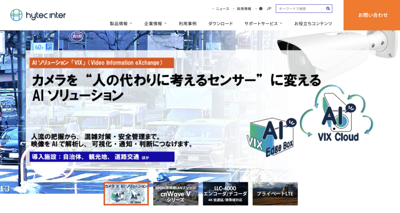Click the hytec inter logo
Screen dimensions: 400x213
click(x=38, y=15)
